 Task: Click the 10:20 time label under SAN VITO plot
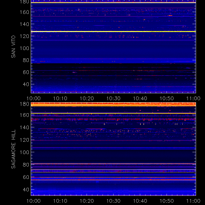click(x=87, y=98)
